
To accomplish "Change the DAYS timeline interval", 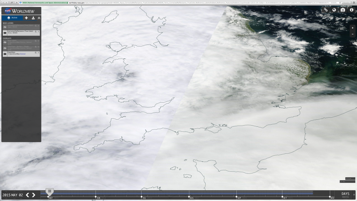I will pos(345,194).
